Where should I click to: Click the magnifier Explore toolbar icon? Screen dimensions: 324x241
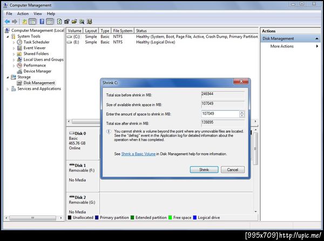(82, 22)
